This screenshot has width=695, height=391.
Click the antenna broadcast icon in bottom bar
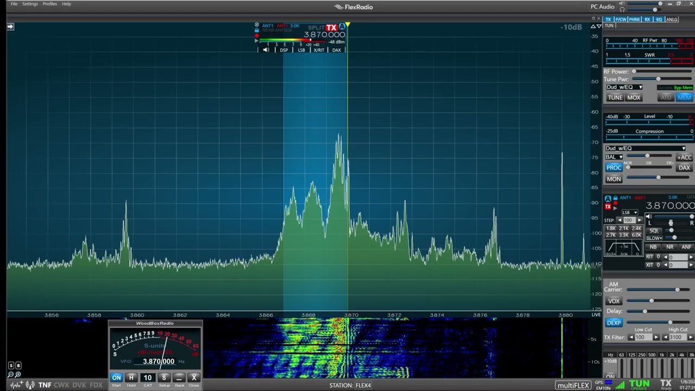[x=30, y=385]
